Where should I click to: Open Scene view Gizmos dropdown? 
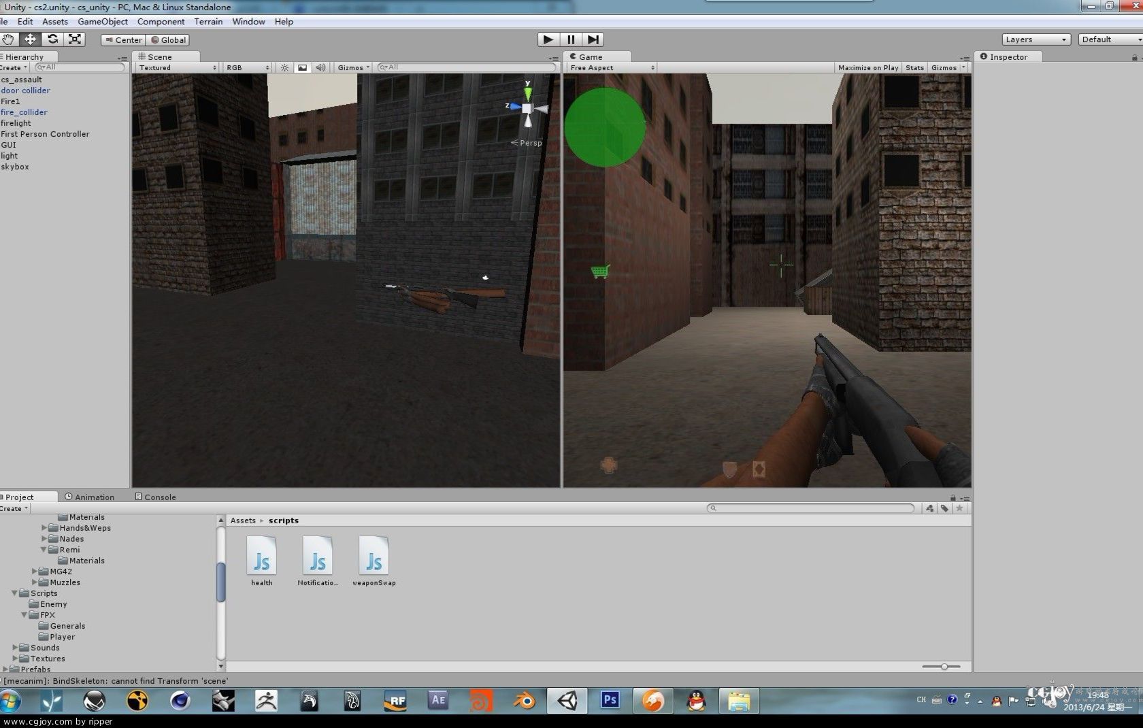(x=354, y=67)
